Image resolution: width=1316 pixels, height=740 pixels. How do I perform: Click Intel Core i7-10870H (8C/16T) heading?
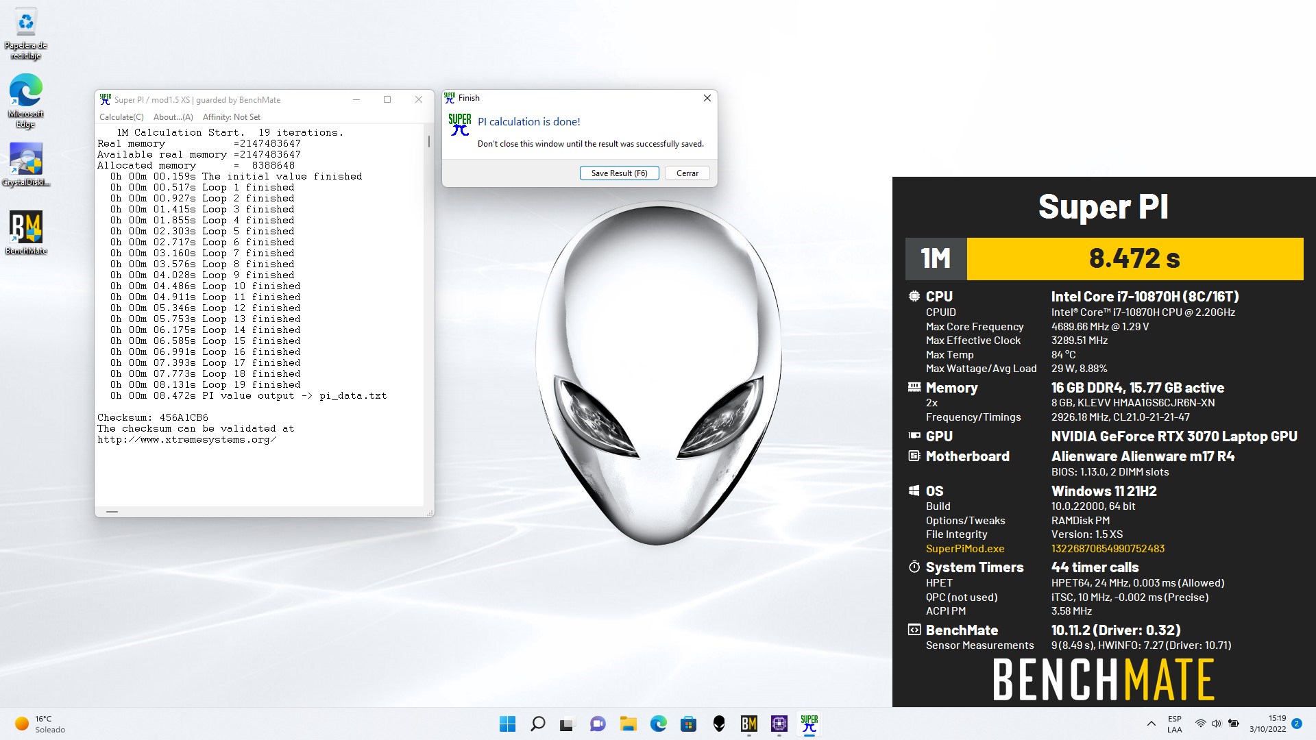pyautogui.click(x=1145, y=297)
